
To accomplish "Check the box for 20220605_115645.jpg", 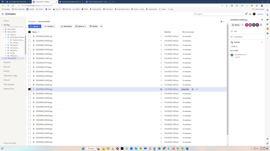I will (x=29, y=85).
